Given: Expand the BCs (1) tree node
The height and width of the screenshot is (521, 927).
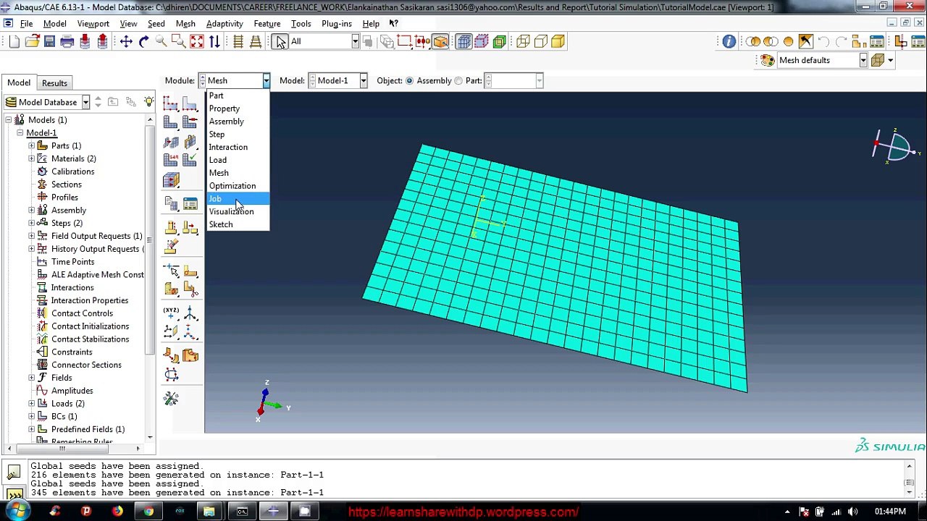Looking at the screenshot, I should (32, 417).
